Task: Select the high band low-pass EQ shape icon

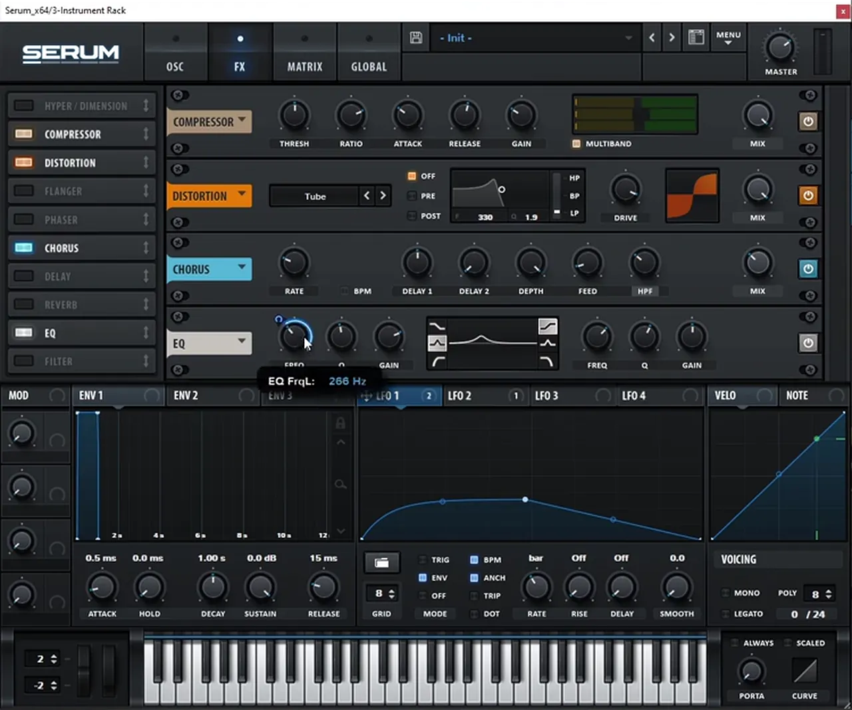Action: point(547,361)
